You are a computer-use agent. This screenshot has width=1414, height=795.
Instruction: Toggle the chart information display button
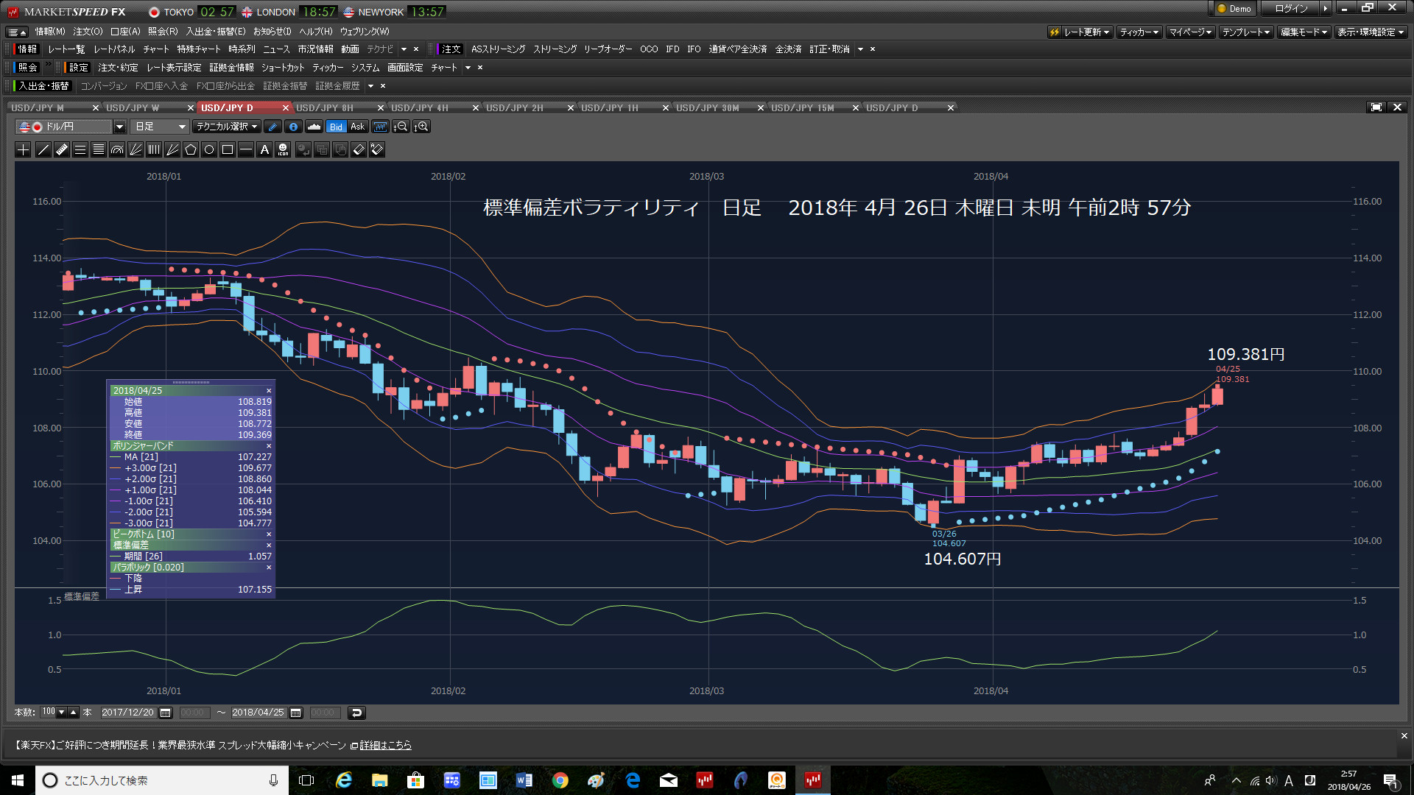point(293,127)
